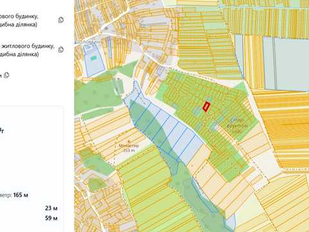Image resolution: width=309 pixels, height=232 pixels.
Task: Click the lowest copy icon under the land-use texts
Action: (6, 75)
